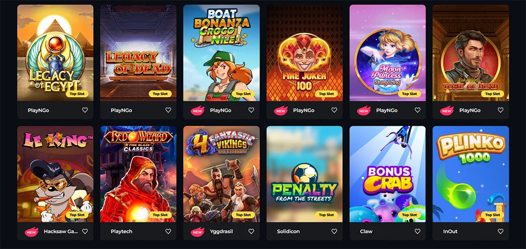Viewport: 526px width, 249px height.
Task: Favorite Plinko 1000 by InOut
Action: pos(500,231)
